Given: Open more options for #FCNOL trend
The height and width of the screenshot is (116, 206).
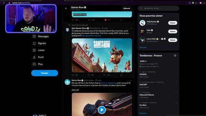Looking at the screenshot, I should pyautogui.click(x=176, y=72).
